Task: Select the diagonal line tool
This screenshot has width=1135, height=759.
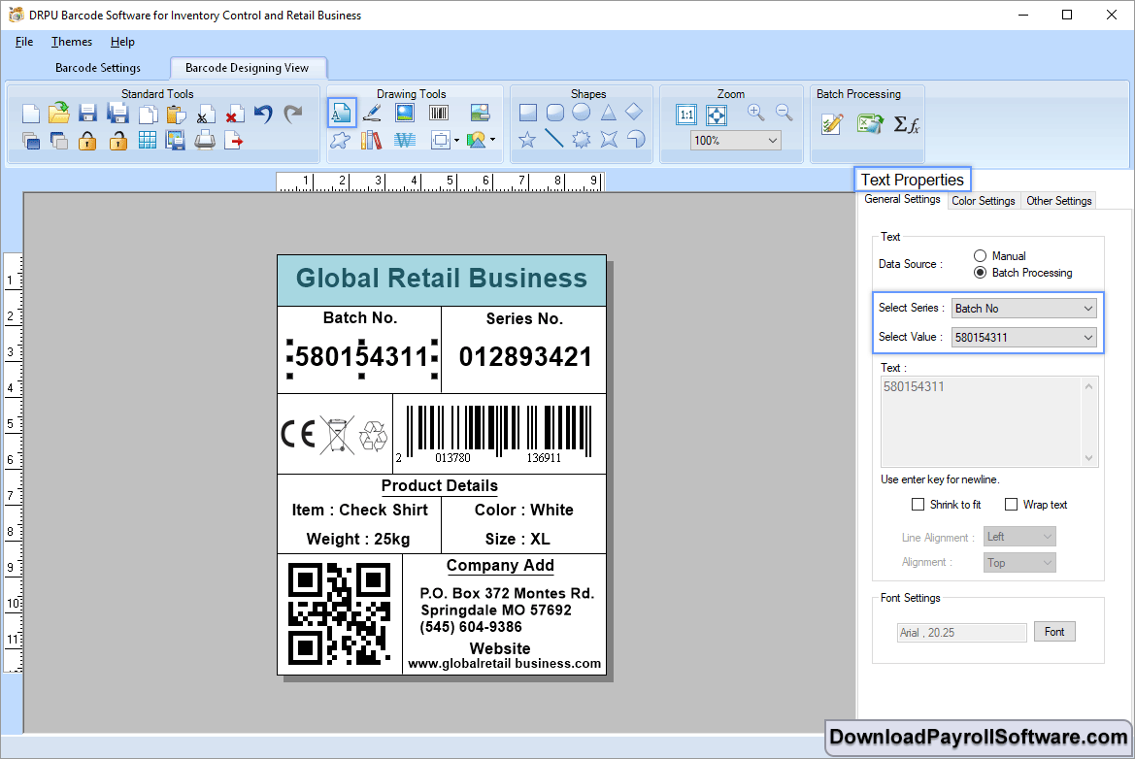Action: (x=553, y=138)
